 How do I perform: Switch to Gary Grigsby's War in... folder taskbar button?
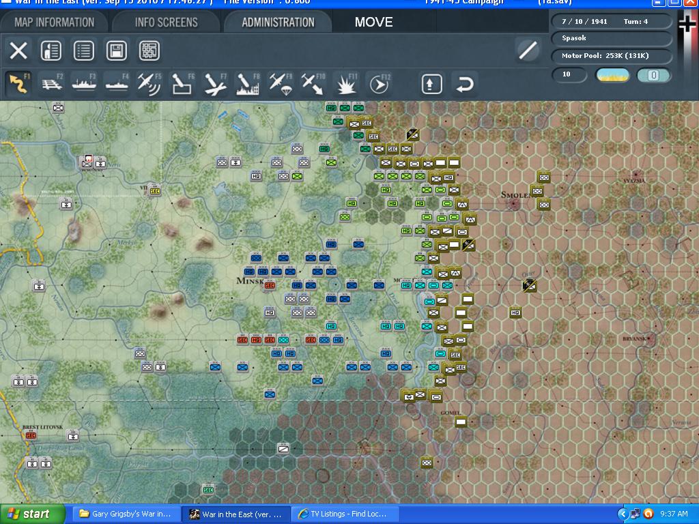(126, 514)
